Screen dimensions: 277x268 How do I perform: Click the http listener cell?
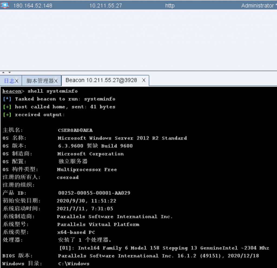pos(170,6)
